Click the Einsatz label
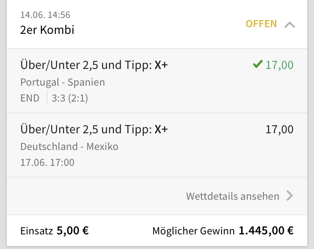Screen dimensions: 314x249 pyautogui.click(x=36, y=231)
